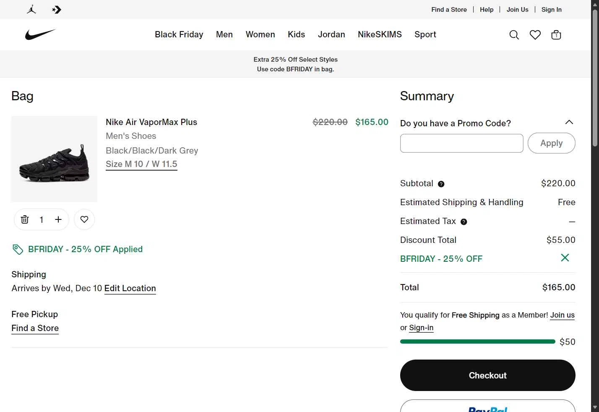Click the scrollbar down arrow
This screenshot has height=412, width=599.
pos(595,407)
